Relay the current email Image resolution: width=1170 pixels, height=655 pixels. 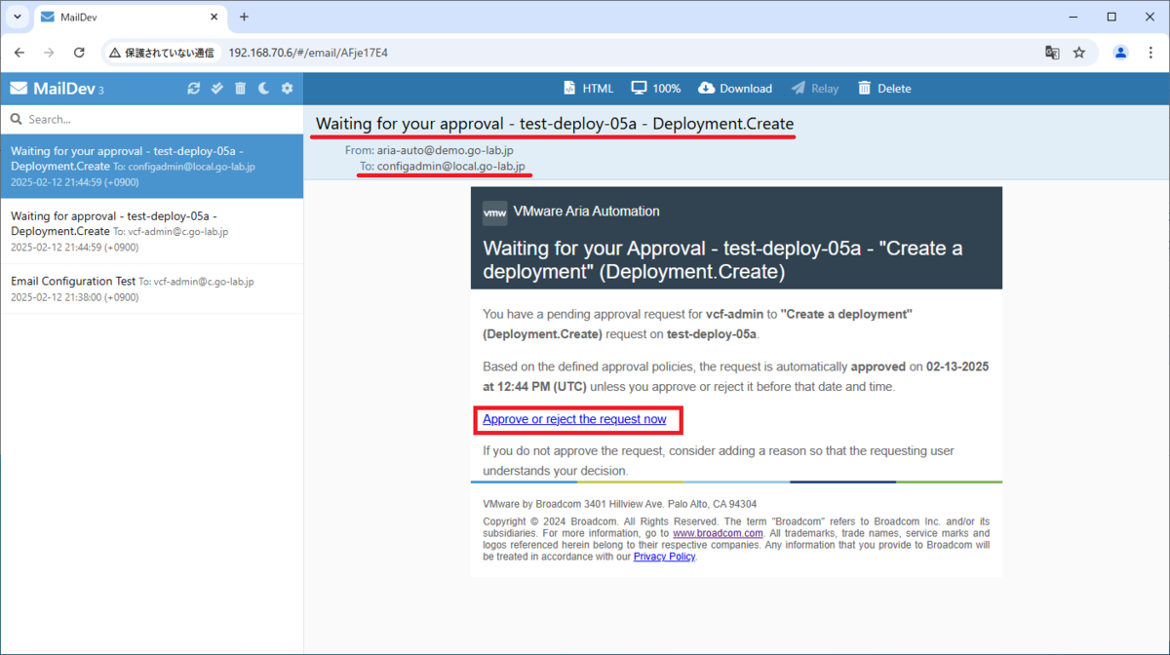click(815, 89)
